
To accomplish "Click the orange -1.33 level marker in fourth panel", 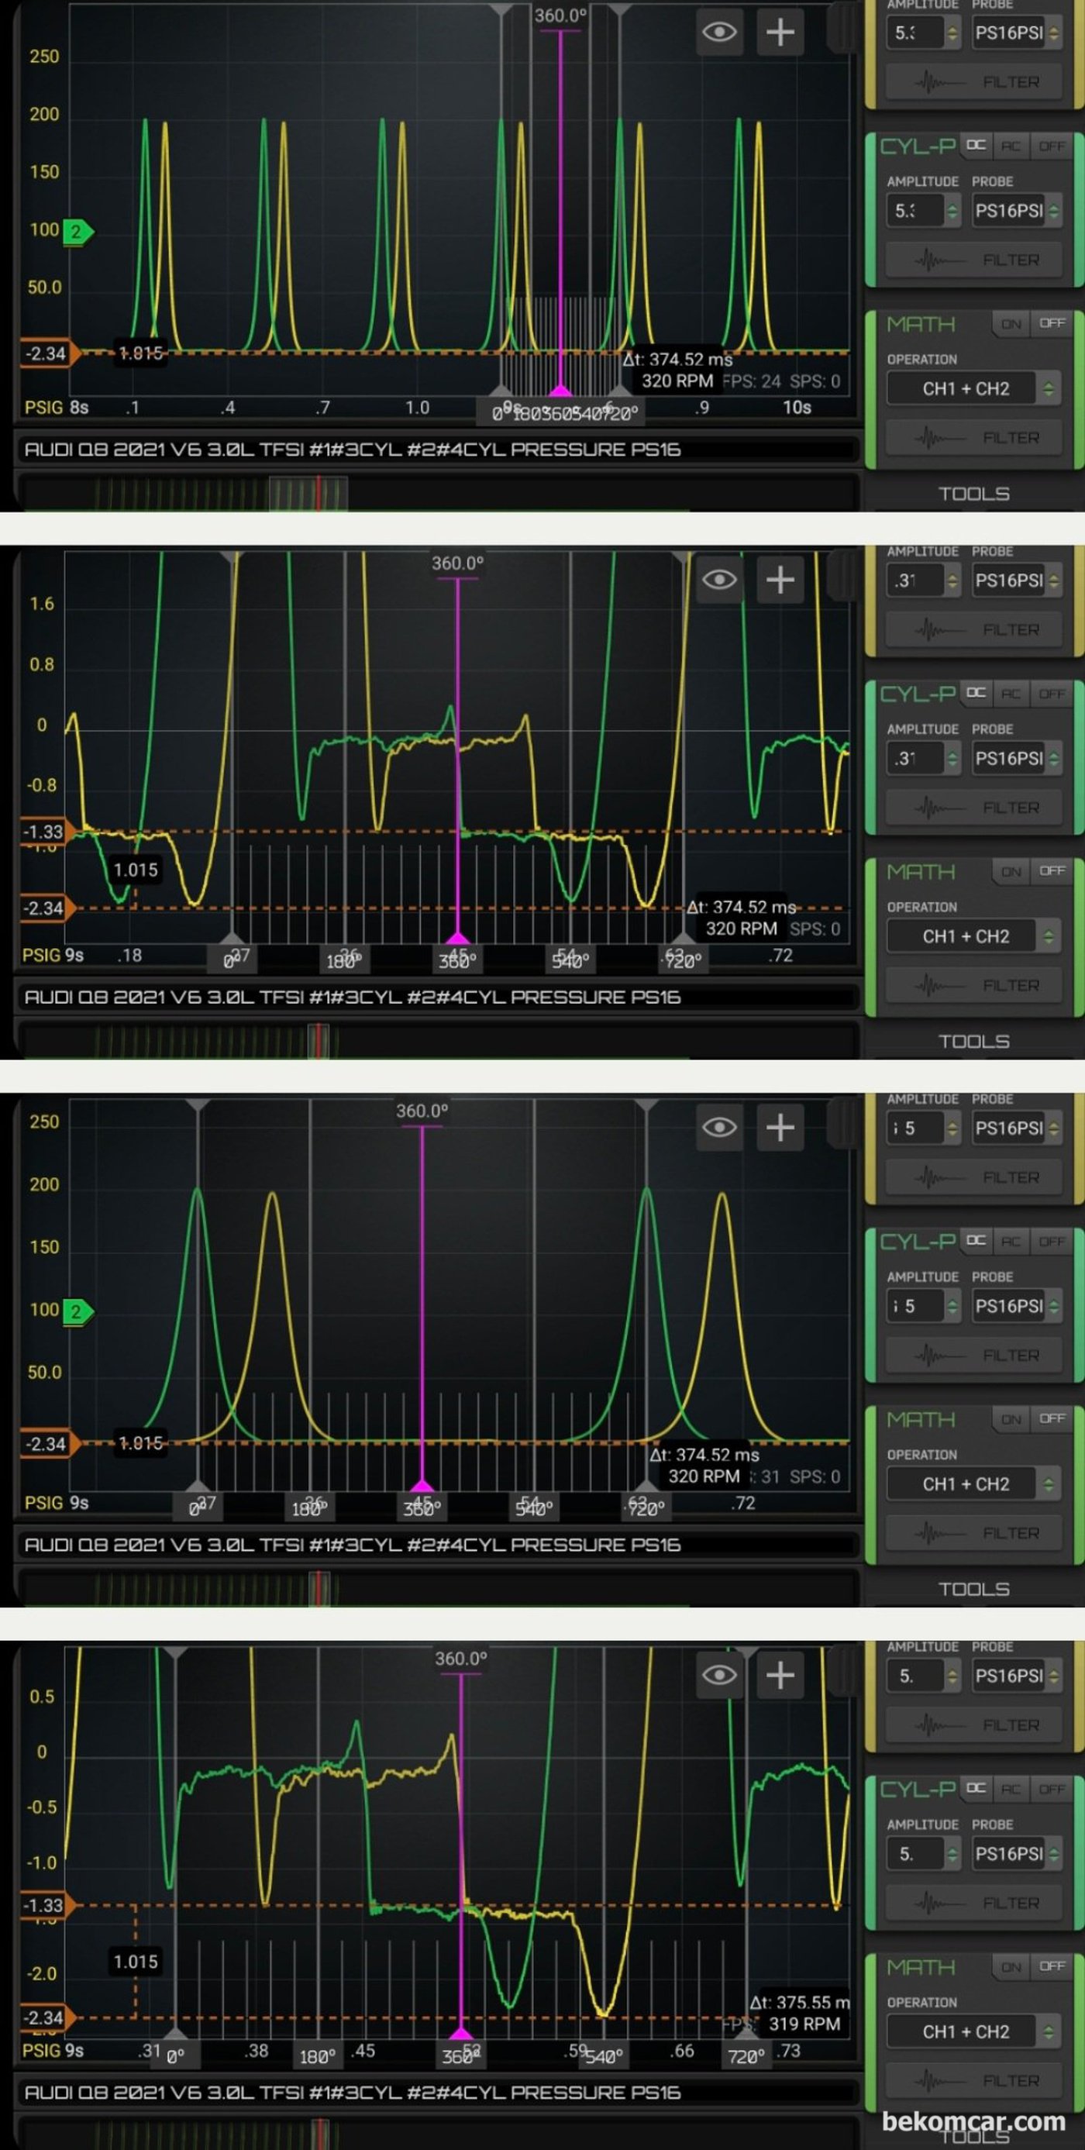I will click(46, 1905).
